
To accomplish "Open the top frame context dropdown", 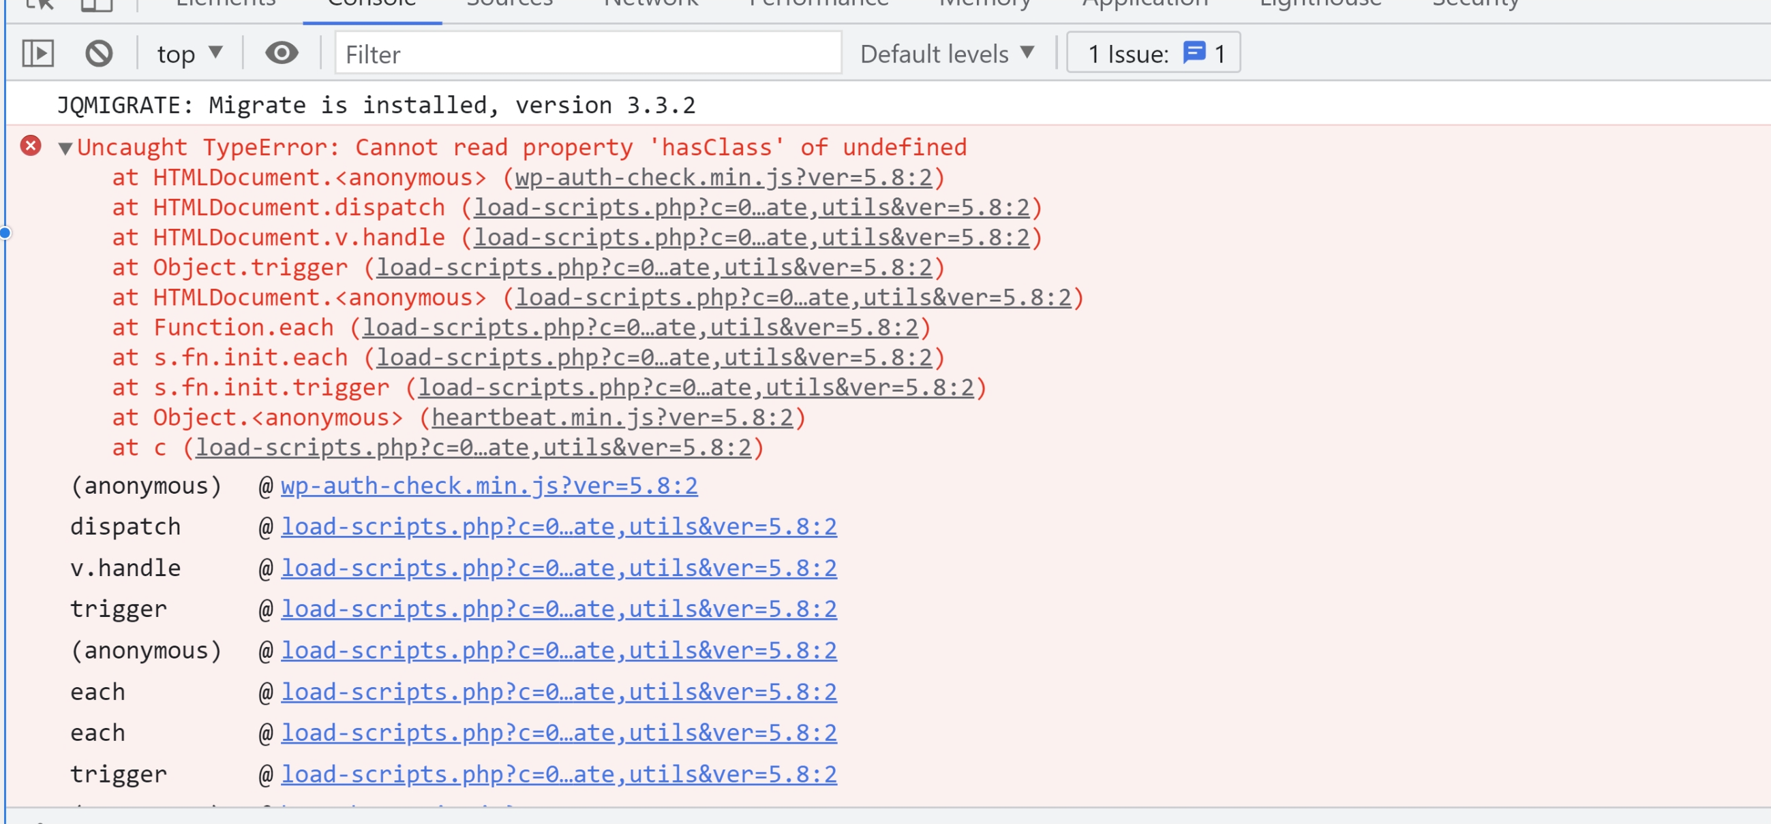I will 187,53.
